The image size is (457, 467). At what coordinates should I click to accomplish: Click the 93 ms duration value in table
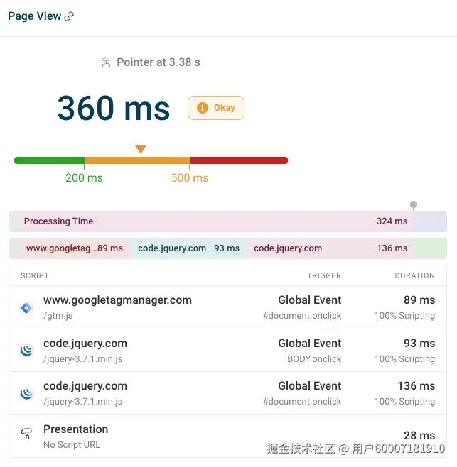click(419, 343)
